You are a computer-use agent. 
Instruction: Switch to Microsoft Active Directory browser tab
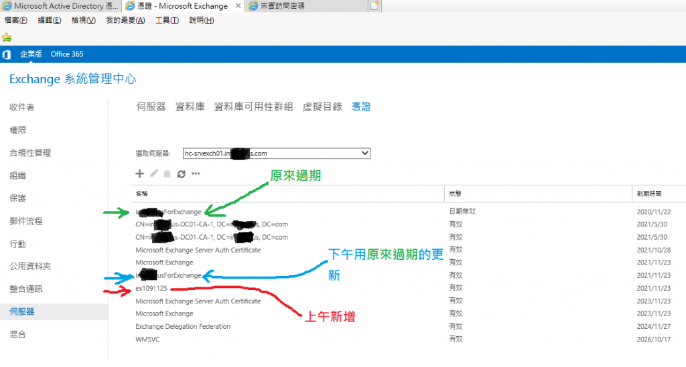click(61, 5)
